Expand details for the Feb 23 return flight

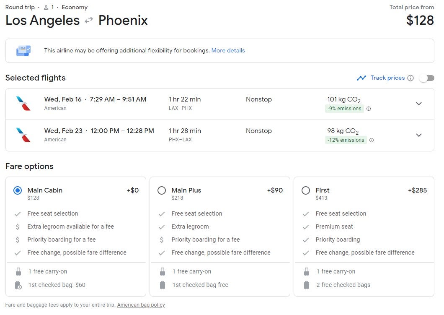[419, 135]
